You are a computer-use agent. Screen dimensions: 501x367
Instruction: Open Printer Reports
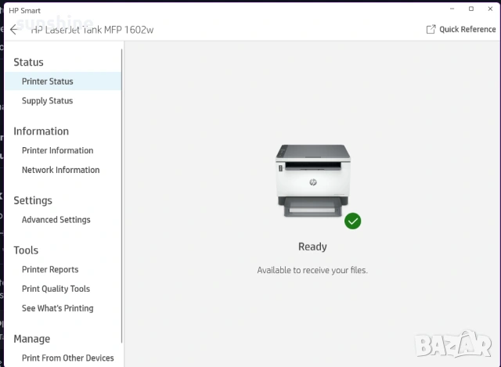pyautogui.click(x=50, y=270)
